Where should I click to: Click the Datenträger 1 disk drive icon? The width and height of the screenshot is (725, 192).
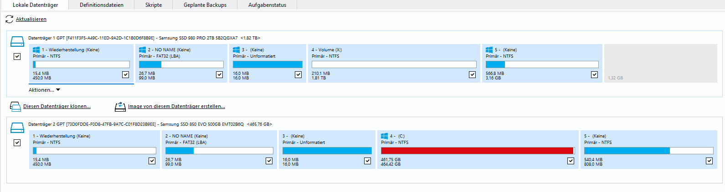click(17, 42)
